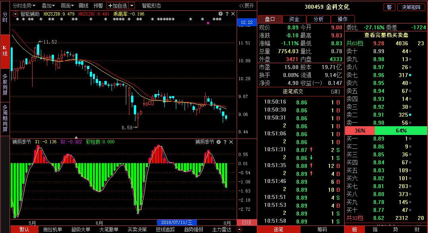Viewport: 428px width, 233px height.
Task: Click date marker 2018/07/11/三
Action: pos(177,222)
